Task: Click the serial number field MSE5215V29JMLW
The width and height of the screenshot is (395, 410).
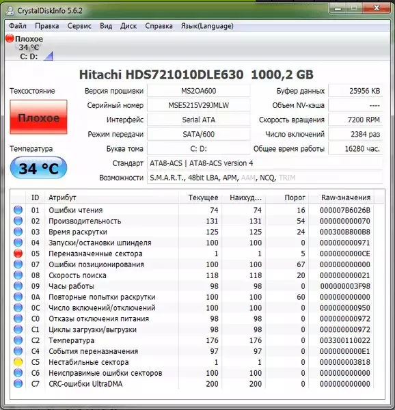Action: point(199,105)
